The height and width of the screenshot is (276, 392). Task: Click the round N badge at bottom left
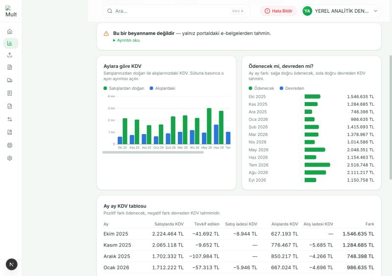[11, 265]
